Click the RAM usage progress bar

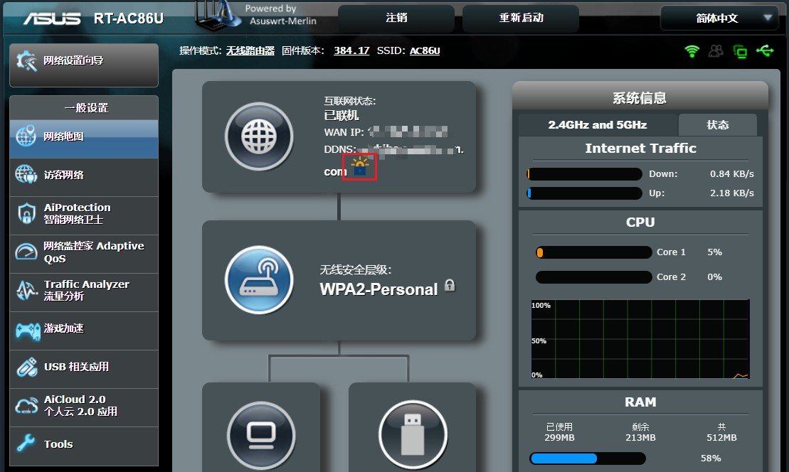pos(587,458)
